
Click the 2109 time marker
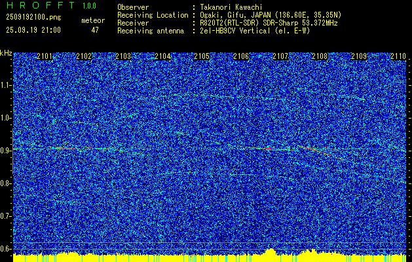point(359,56)
